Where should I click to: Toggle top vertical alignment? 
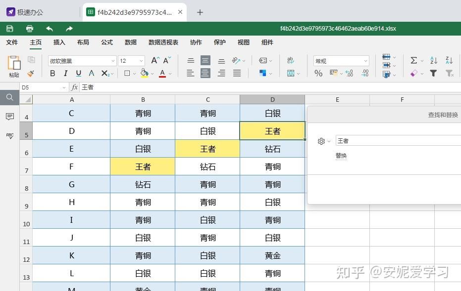pyautogui.click(x=191, y=61)
